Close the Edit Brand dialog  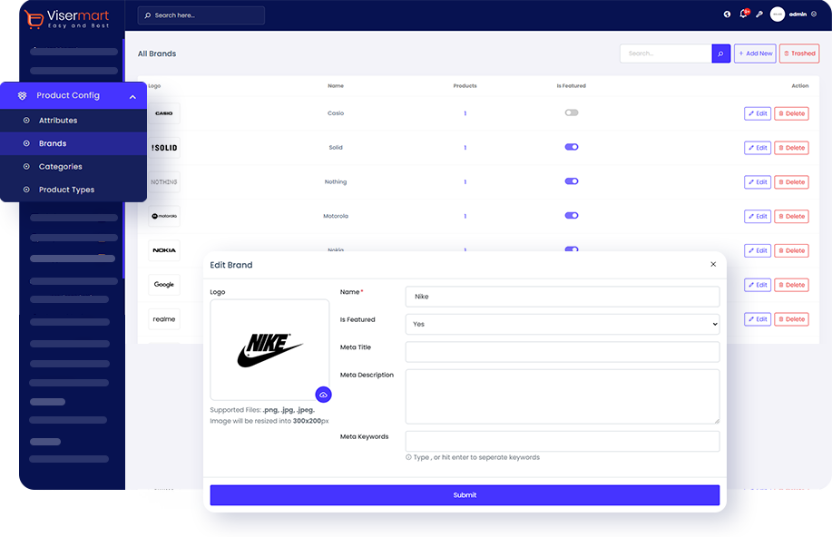pyautogui.click(x=713, y=264)
